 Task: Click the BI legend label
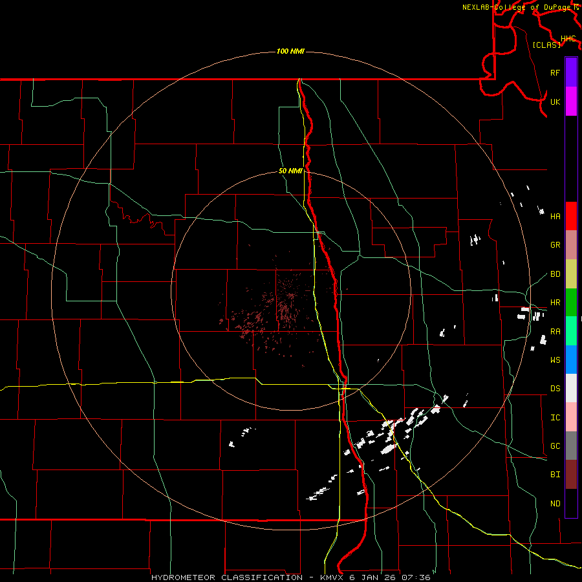555,475
